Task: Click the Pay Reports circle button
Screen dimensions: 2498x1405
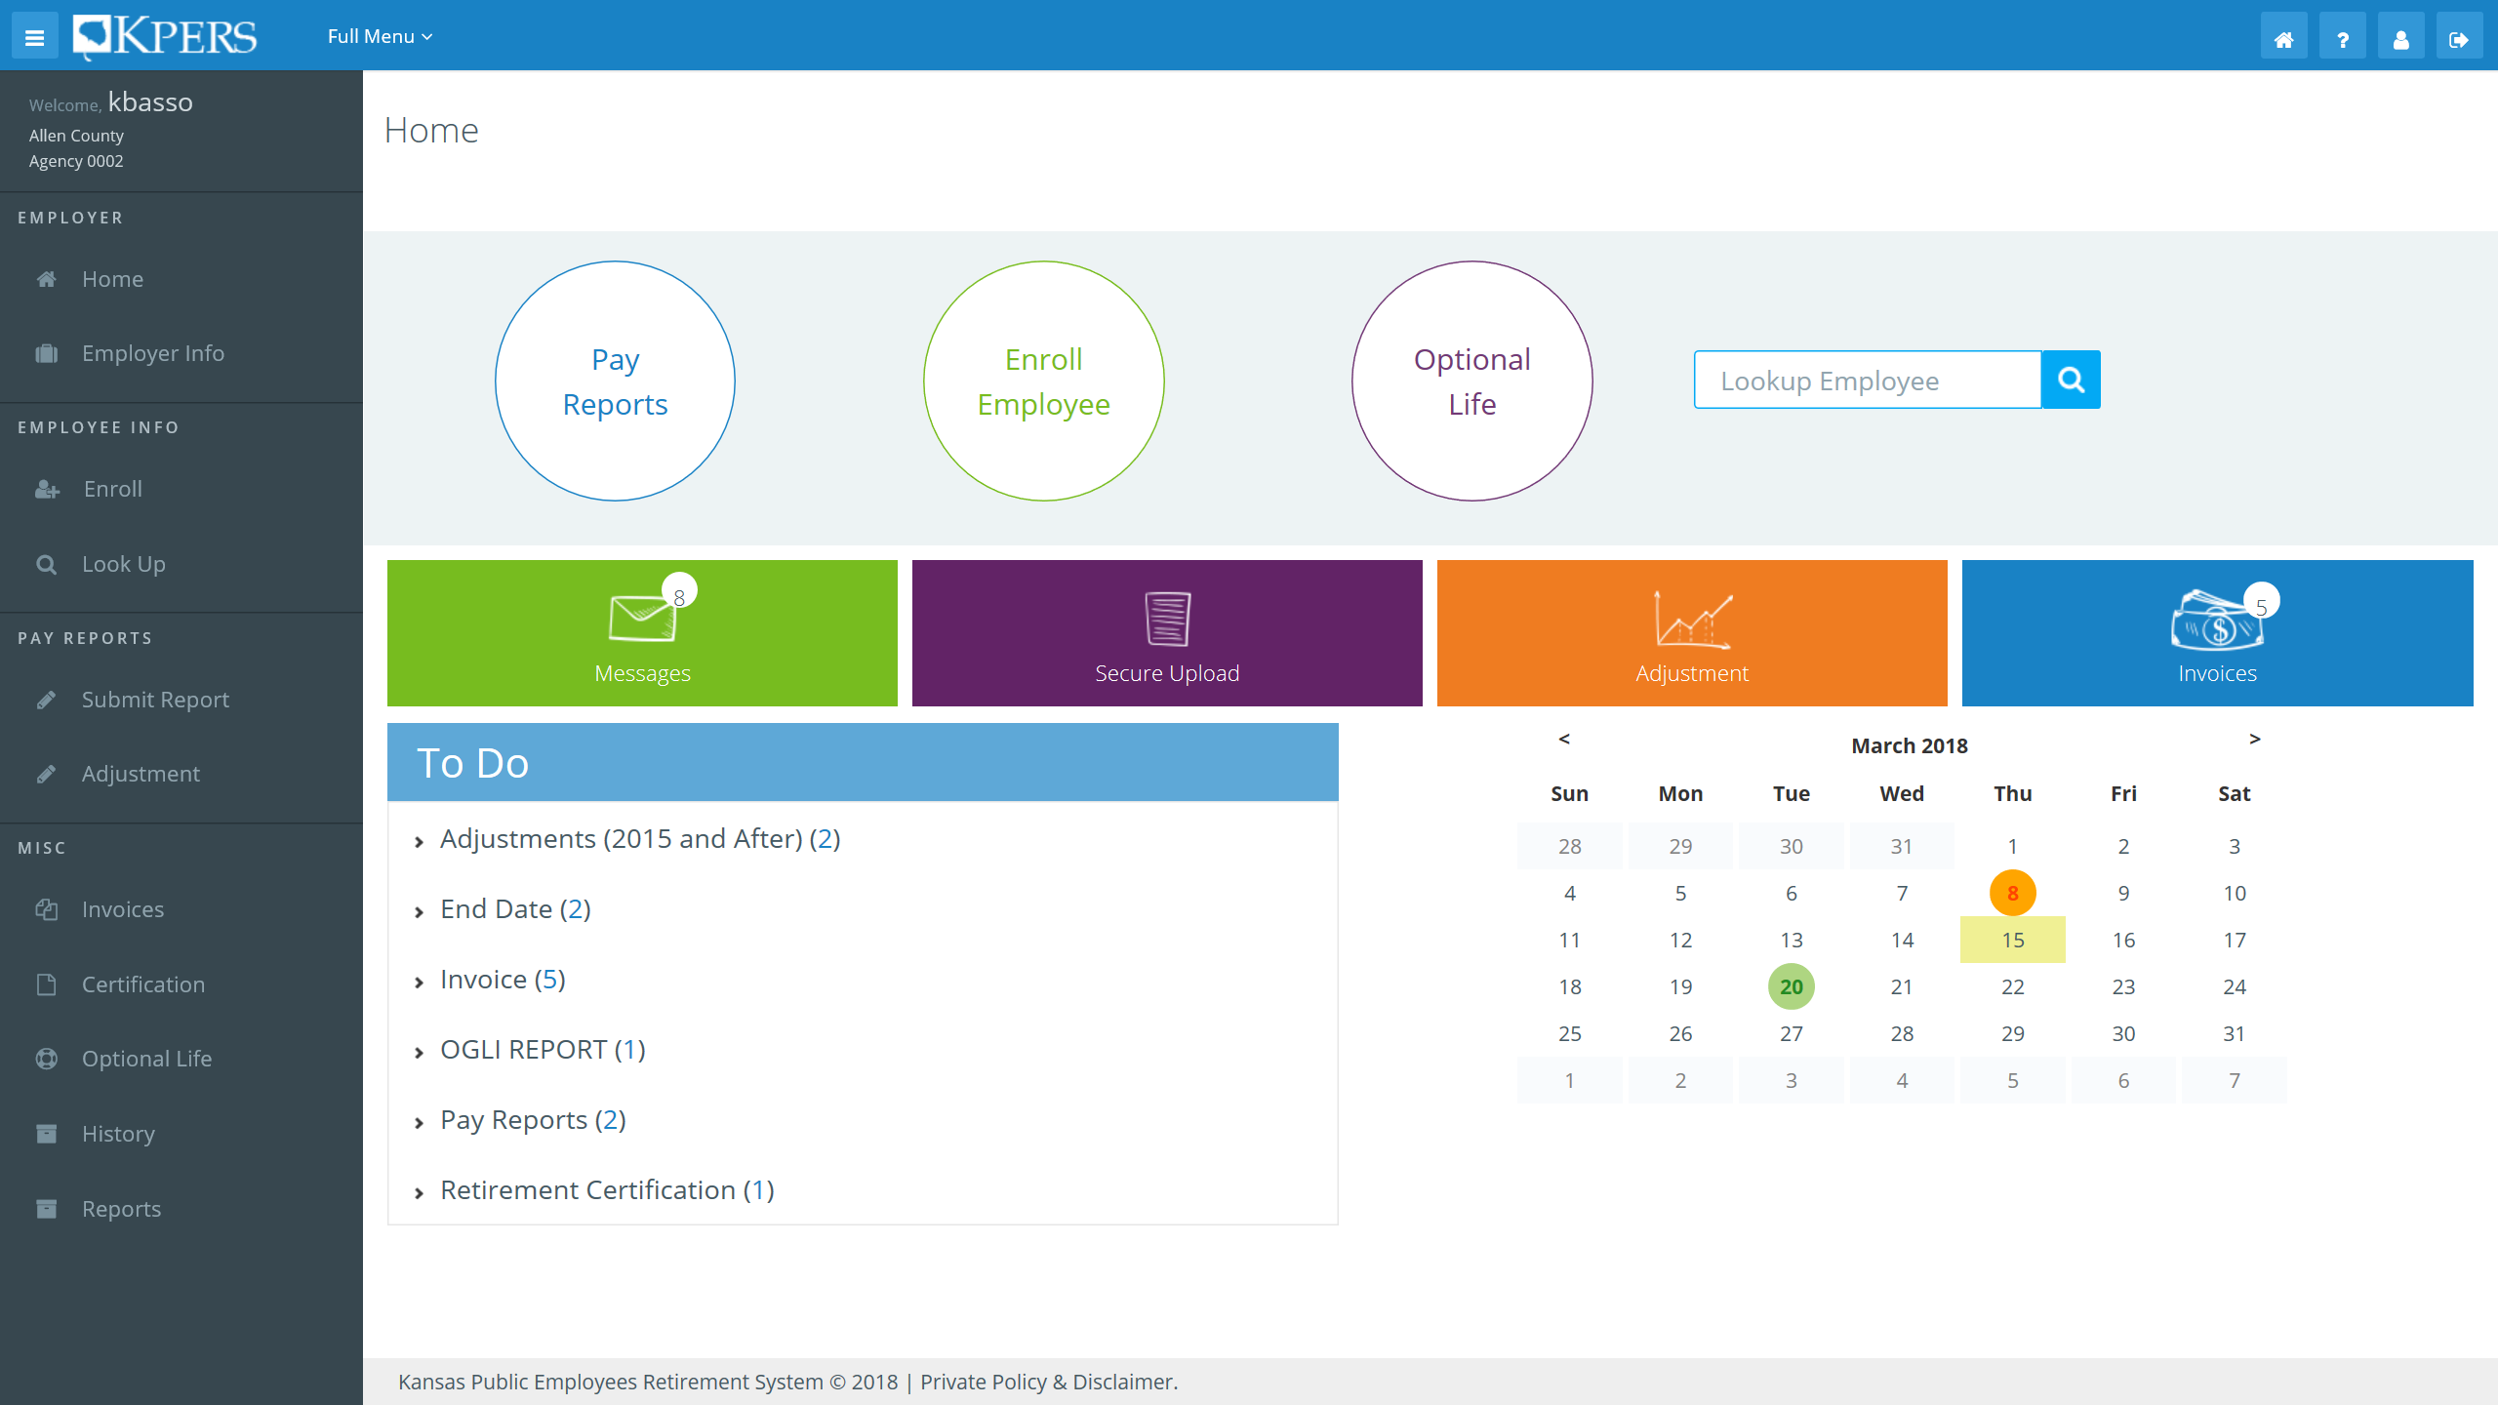Action: 615,381
